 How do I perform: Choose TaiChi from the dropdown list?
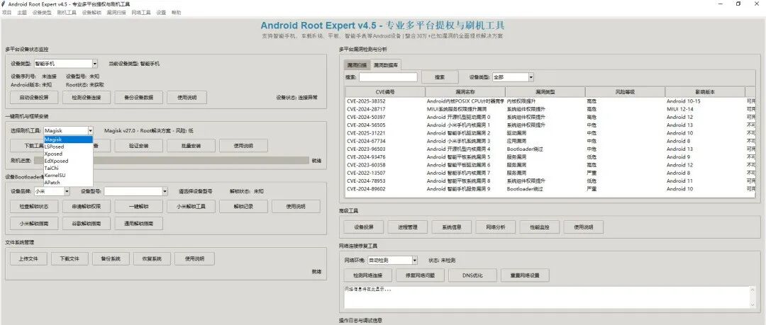point(68,168)
